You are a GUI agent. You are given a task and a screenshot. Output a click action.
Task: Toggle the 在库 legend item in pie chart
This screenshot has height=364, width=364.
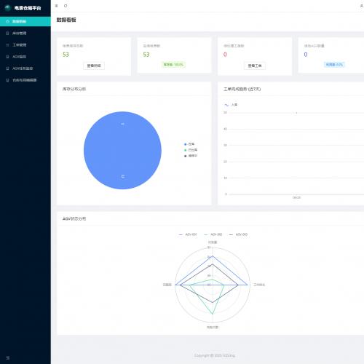pos(189,144)
